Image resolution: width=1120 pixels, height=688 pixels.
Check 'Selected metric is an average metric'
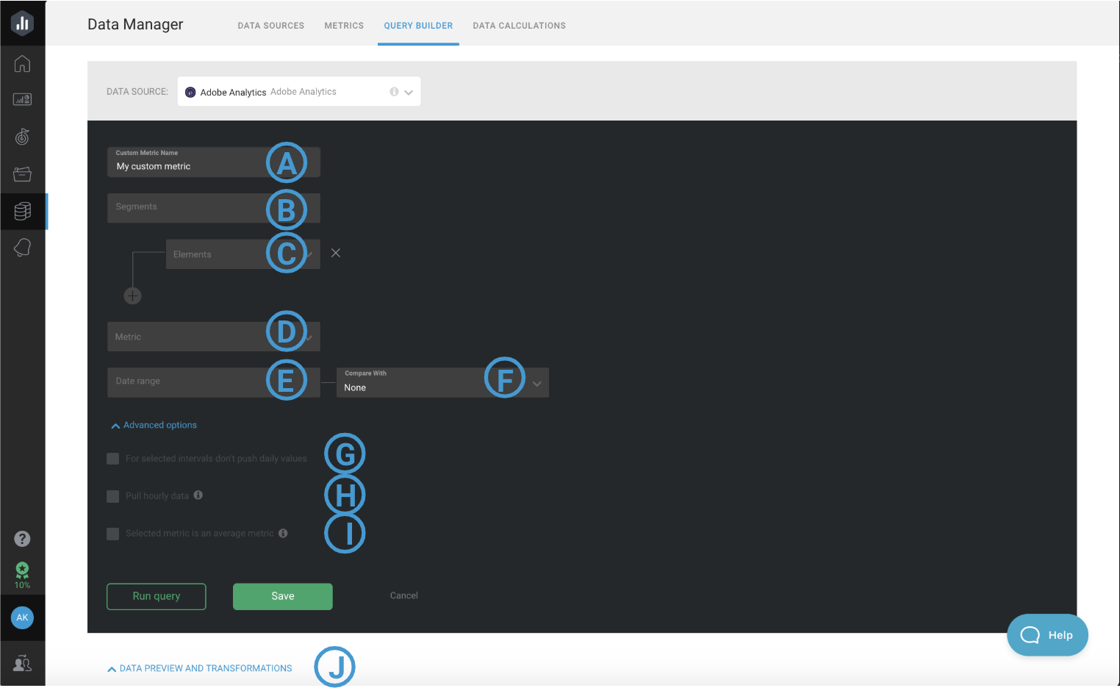click(113, 534)
